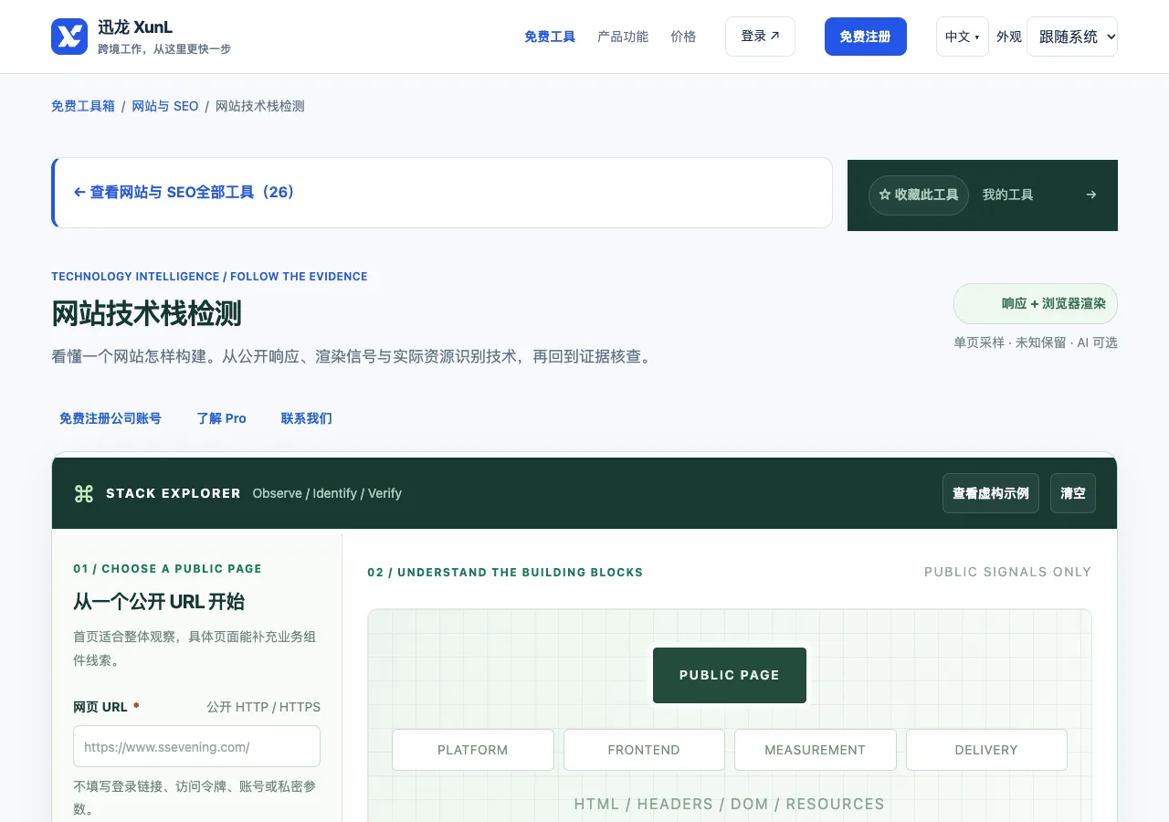Viewport: 1169px width, 822px height.
Task: Click the 登录 button
Action: pyautogui.click(x=760, y=37)
